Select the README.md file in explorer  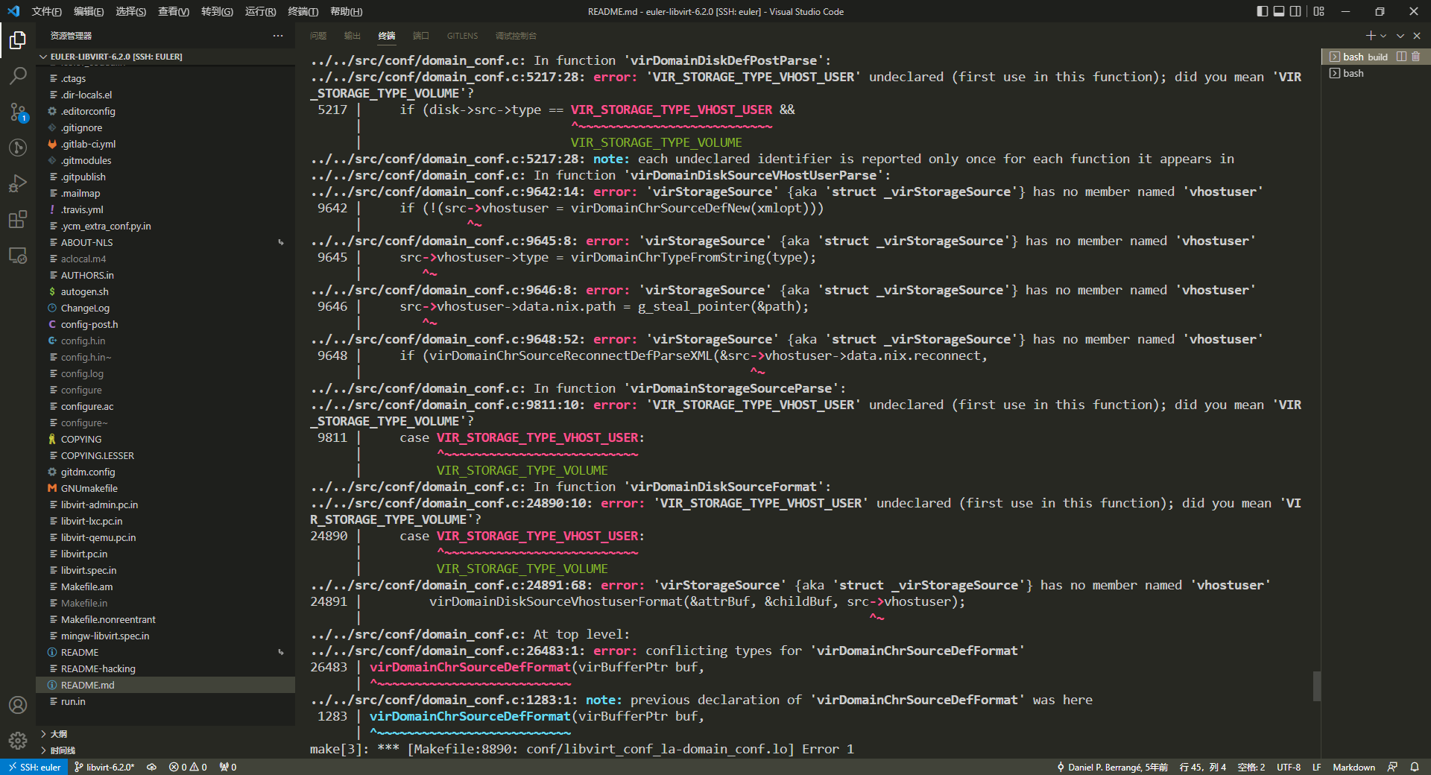[165, 685]
